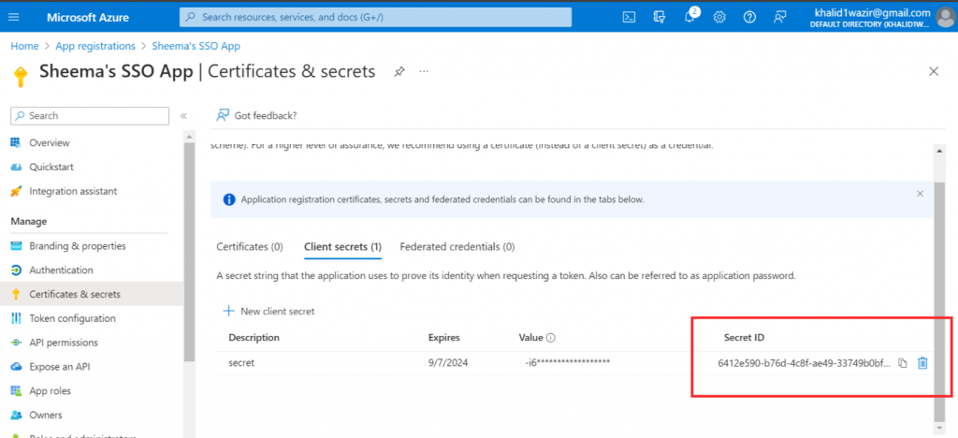Click the 9/7/2024 expiry cell
The width and height of the screenshot is (958, 438).
click(446, 363)
